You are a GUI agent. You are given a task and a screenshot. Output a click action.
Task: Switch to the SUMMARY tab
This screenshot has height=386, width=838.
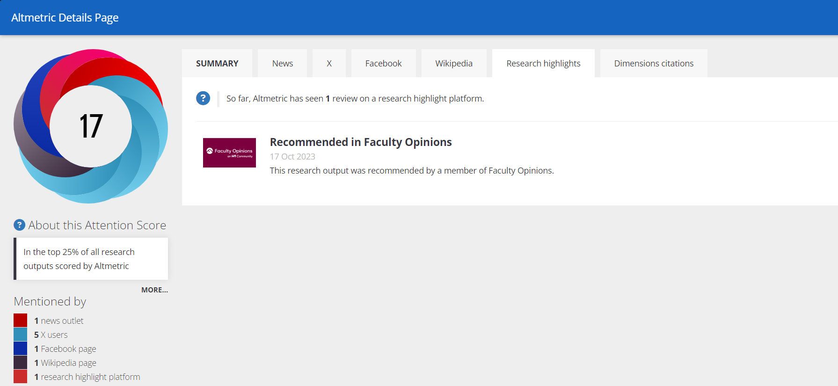217,63
